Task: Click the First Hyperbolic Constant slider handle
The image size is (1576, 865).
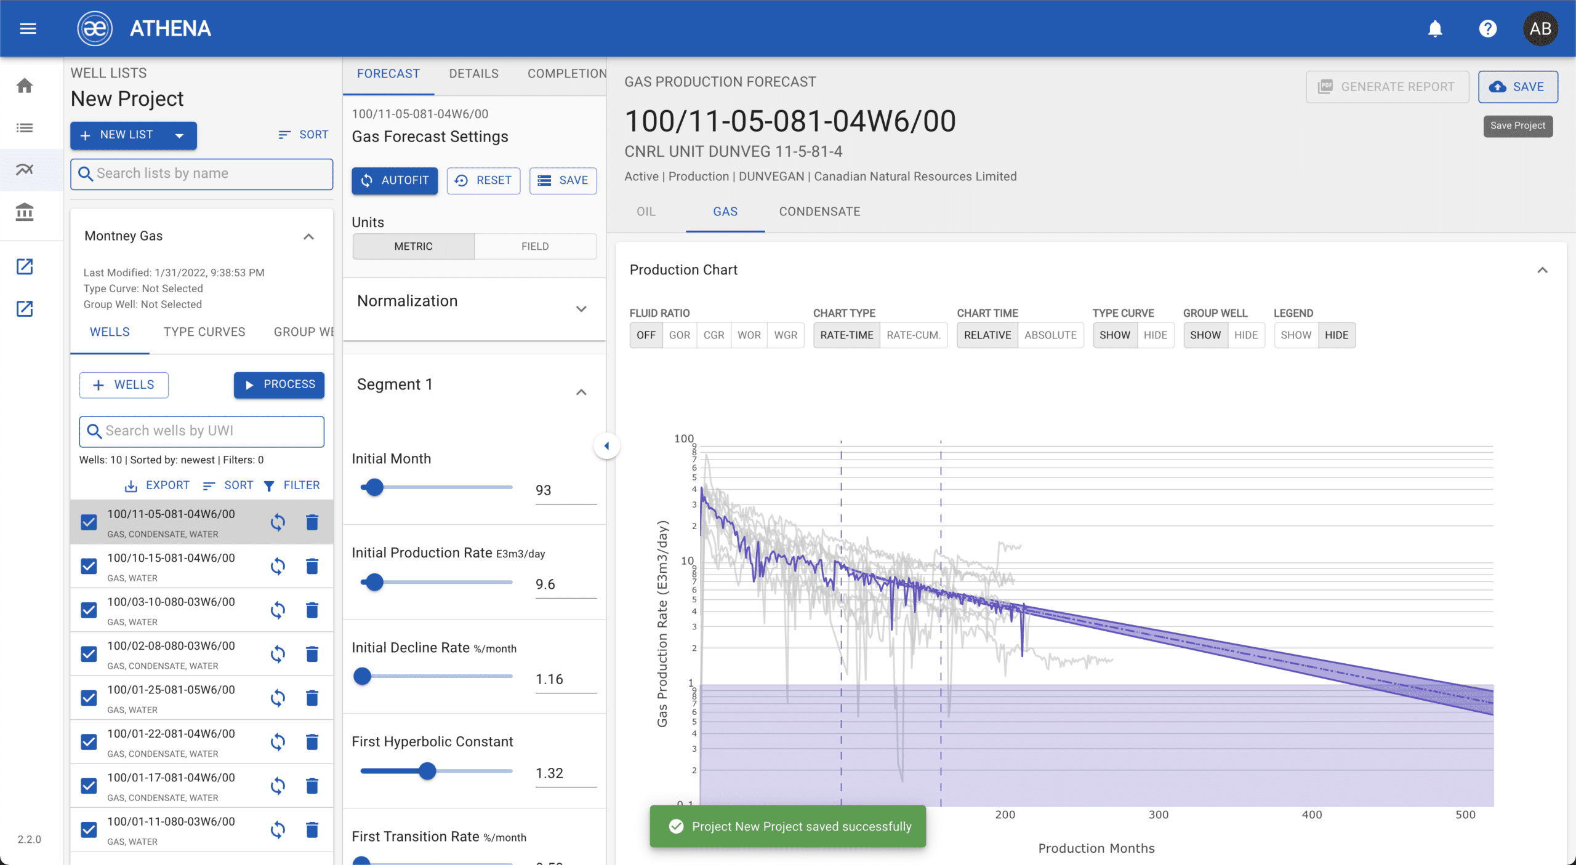Action: click(427, 771)
